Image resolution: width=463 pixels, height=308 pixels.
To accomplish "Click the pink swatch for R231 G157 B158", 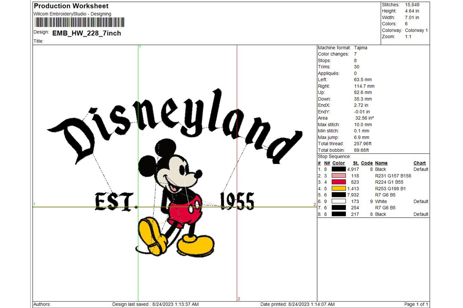I will click(339, 176).
